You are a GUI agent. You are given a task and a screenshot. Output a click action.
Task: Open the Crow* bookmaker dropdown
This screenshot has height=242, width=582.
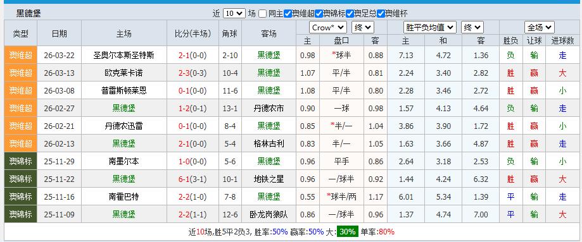(328, 27)
